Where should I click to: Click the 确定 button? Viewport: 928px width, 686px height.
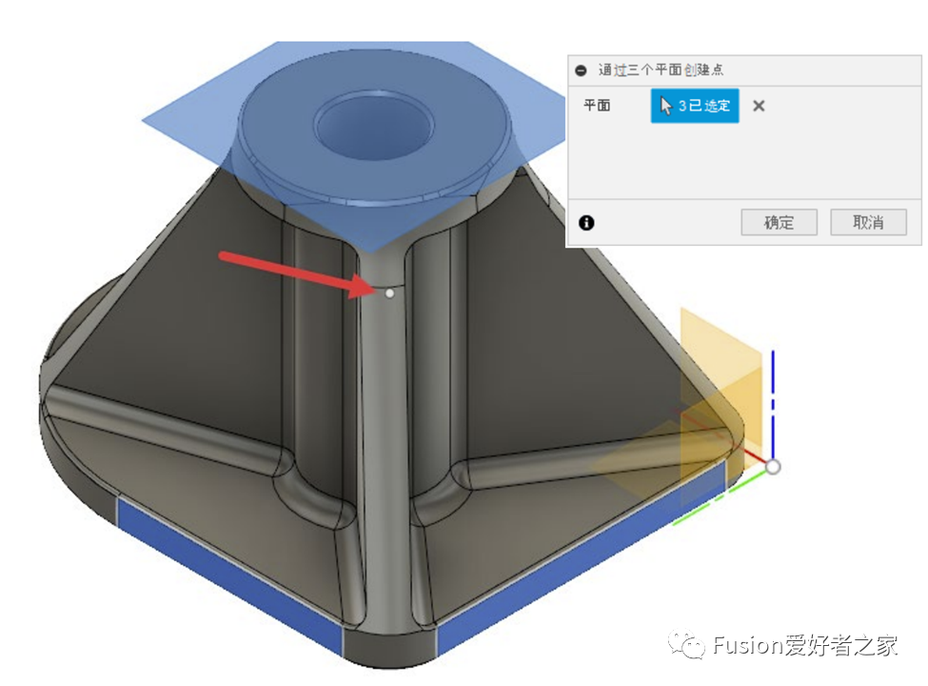[779, 222]
